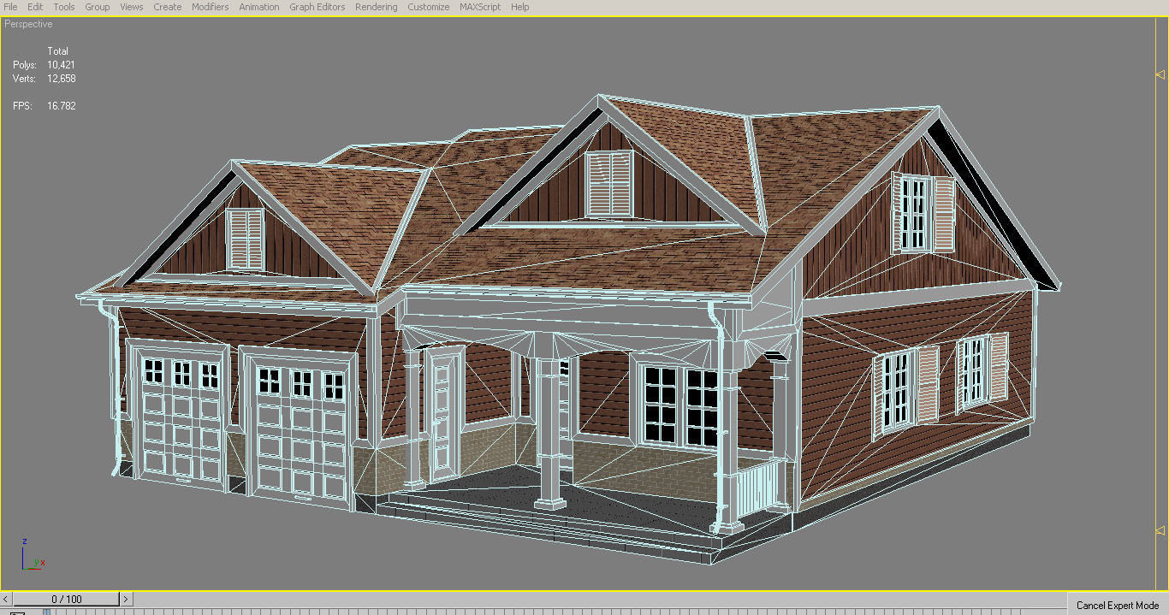
Task: Step forward with time slider right arrow
Action: 126,599
